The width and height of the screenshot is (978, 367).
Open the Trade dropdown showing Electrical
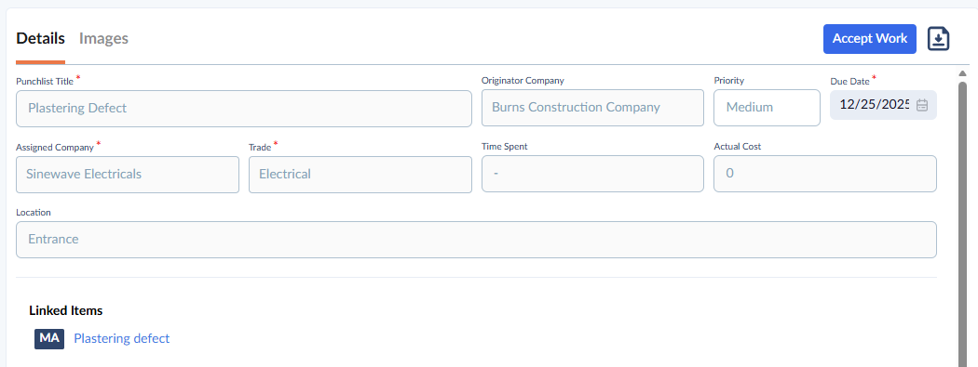pyautogui.click(x=360, y=175)
